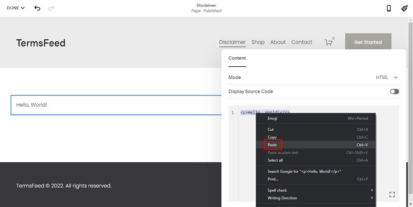Click the Disclaimer page title header
This screenshot has height=207, width=413.
[x=206, y=5]
